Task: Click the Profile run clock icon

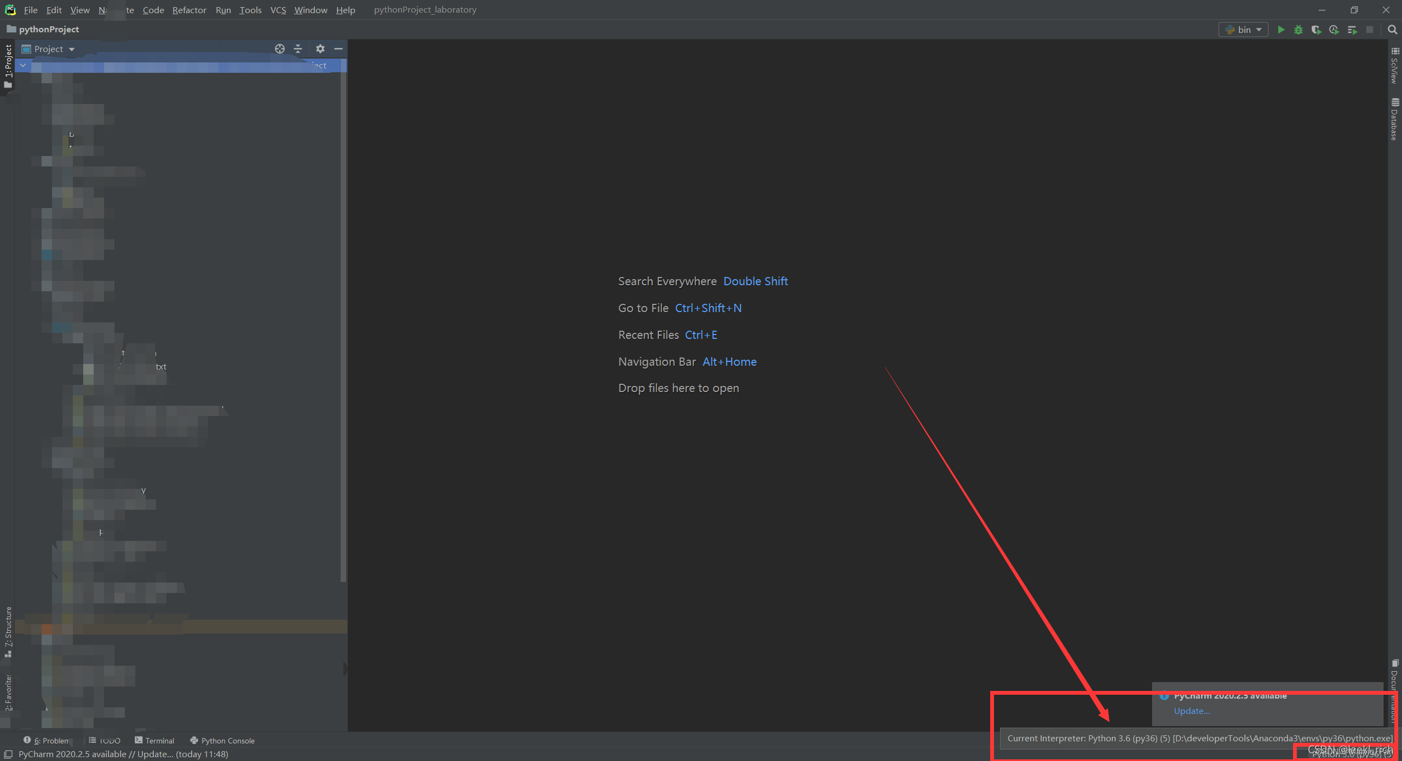Action: click(1334, 30)
